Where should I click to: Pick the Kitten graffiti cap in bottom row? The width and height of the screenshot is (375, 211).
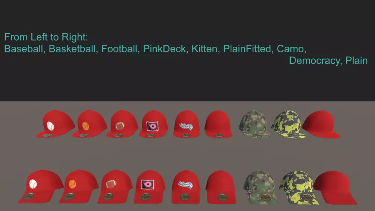point(186,187)
